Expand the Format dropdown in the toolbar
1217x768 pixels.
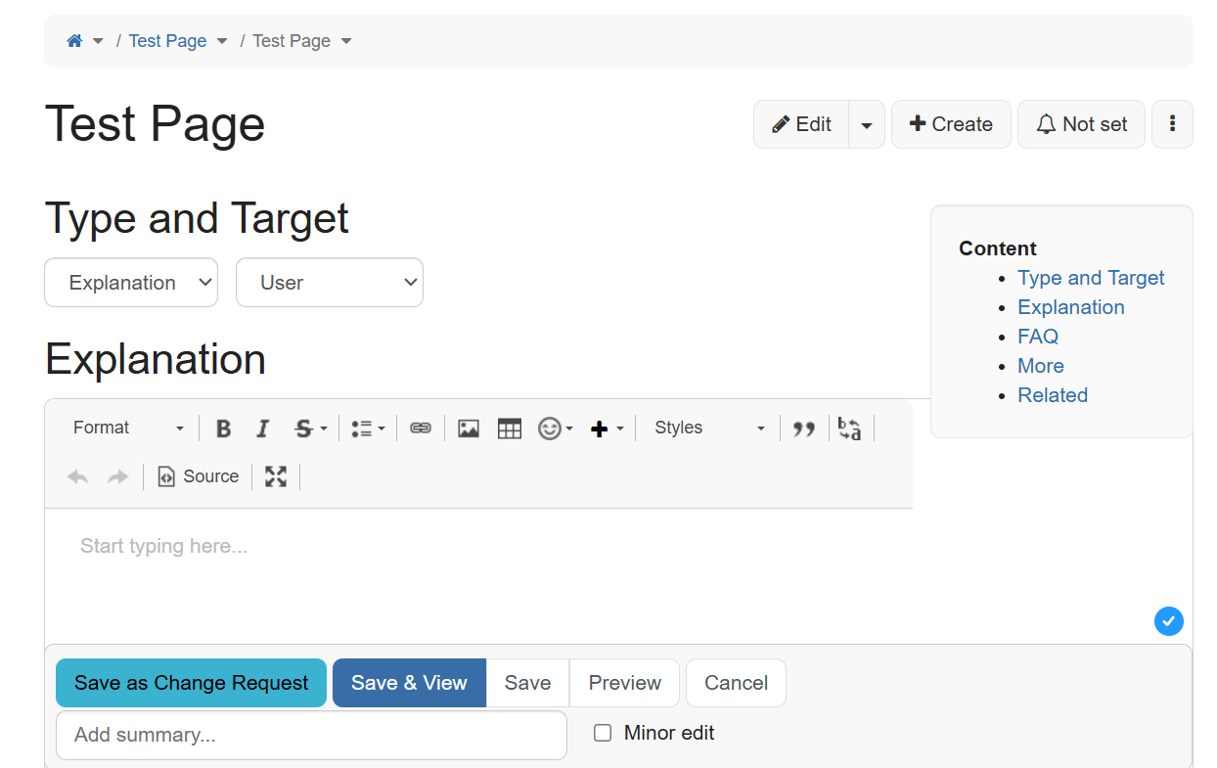[x=128, y=429]
